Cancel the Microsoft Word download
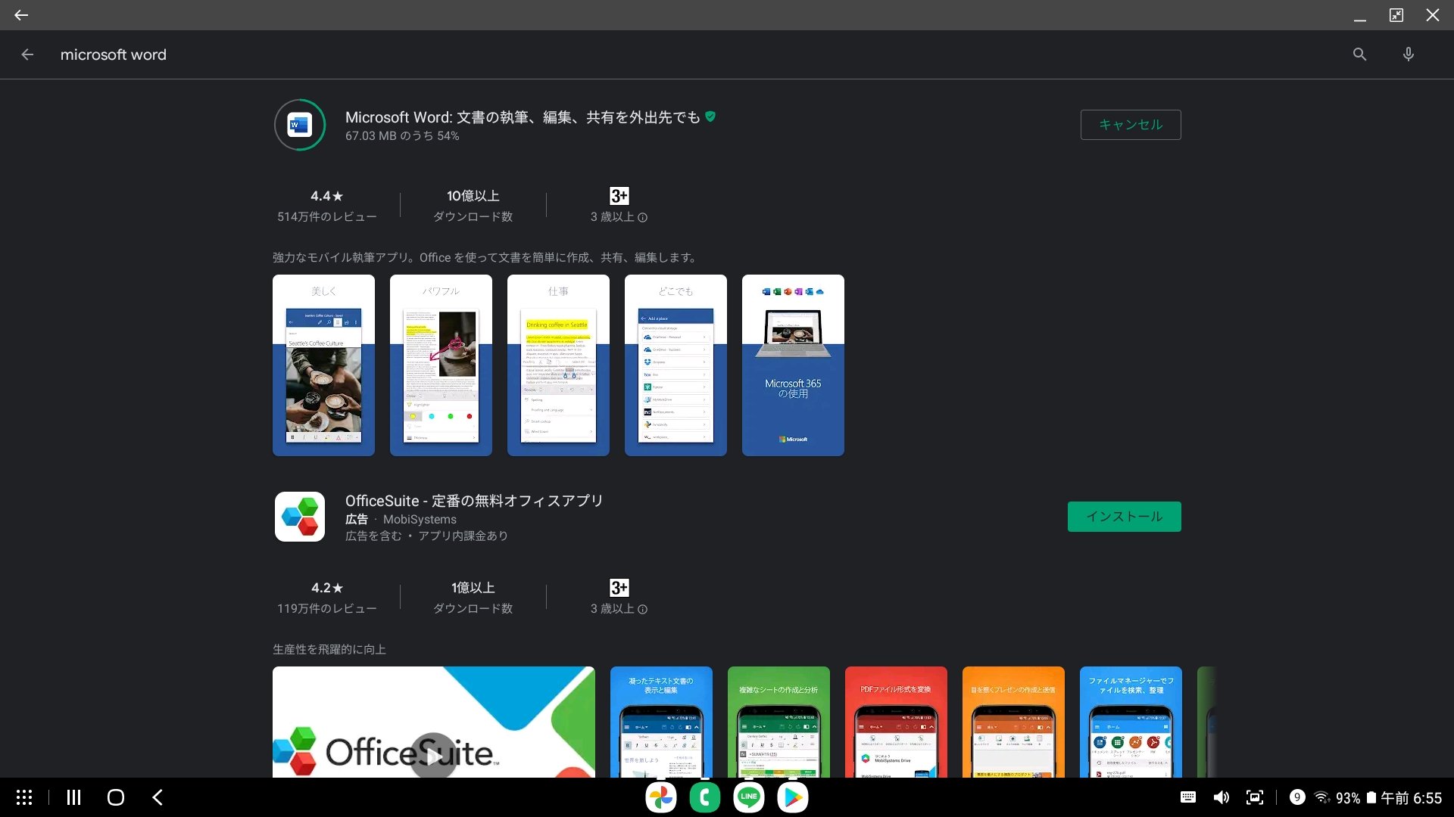This screenshot has width=1454, height=817. tap(1130, 125)
